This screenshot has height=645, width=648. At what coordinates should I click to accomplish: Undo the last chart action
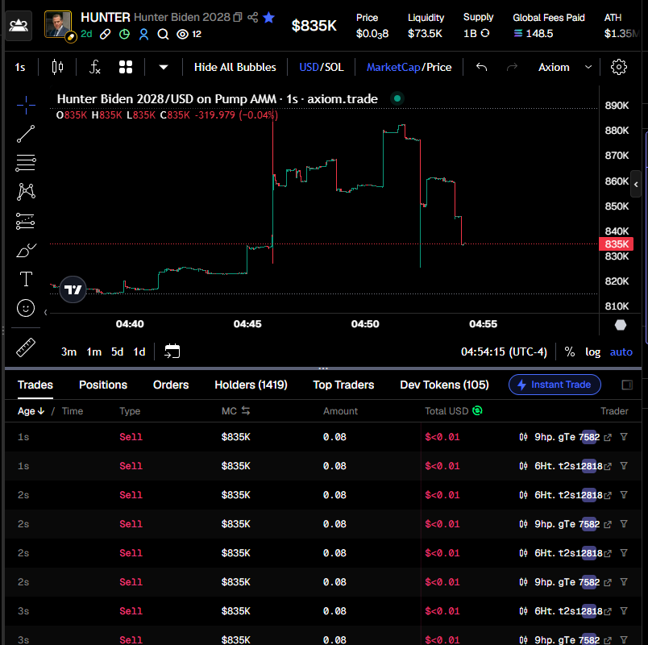(481, 67)
